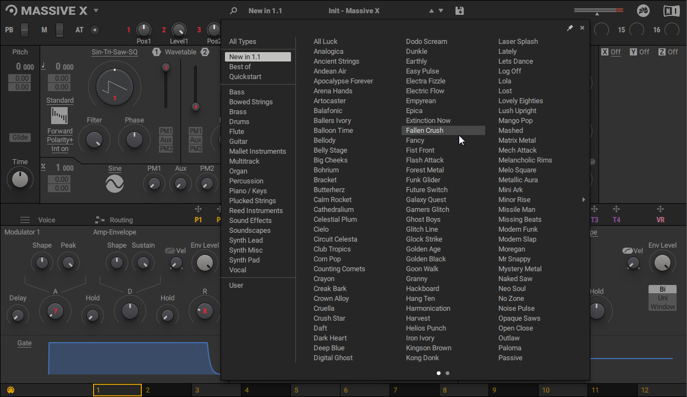Toggle the M mod wheel switch
Screen dimensions: 687x397
pyautogui.click(x=59, y=30)
